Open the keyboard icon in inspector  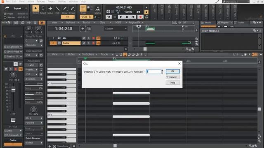pyautogui.click(x=13, y=120)
